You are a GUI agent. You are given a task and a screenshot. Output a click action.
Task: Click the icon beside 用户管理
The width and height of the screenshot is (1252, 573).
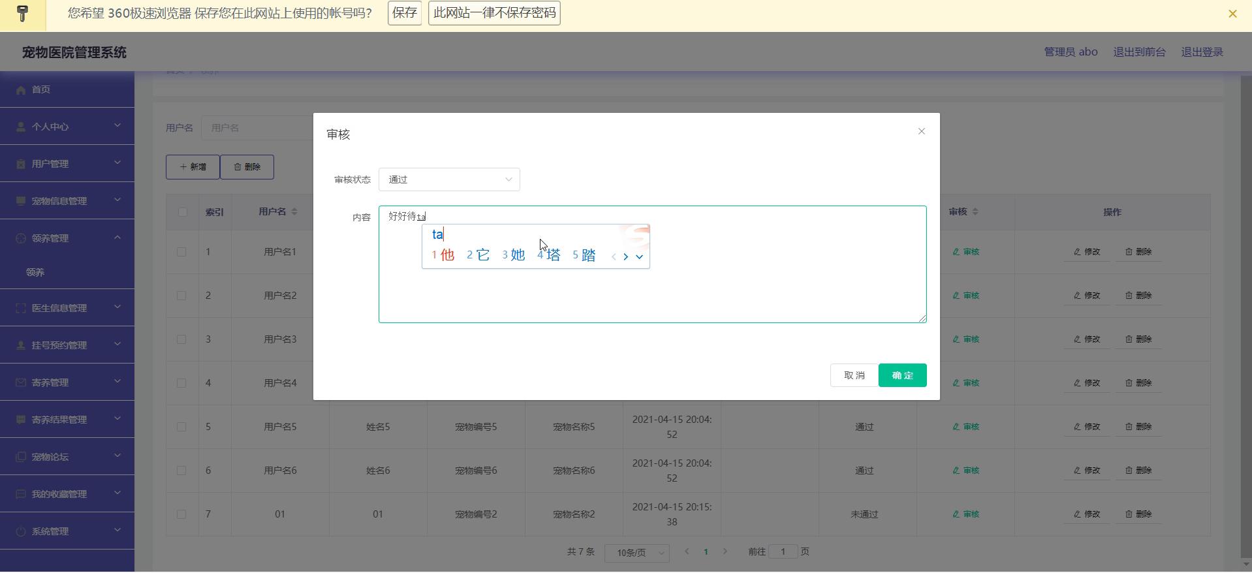(x=21, y=164)
